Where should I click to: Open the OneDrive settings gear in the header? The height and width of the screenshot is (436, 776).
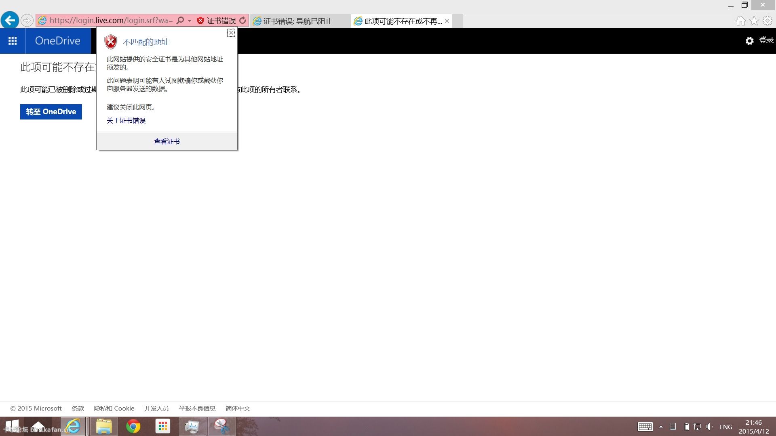coord(749,41)
